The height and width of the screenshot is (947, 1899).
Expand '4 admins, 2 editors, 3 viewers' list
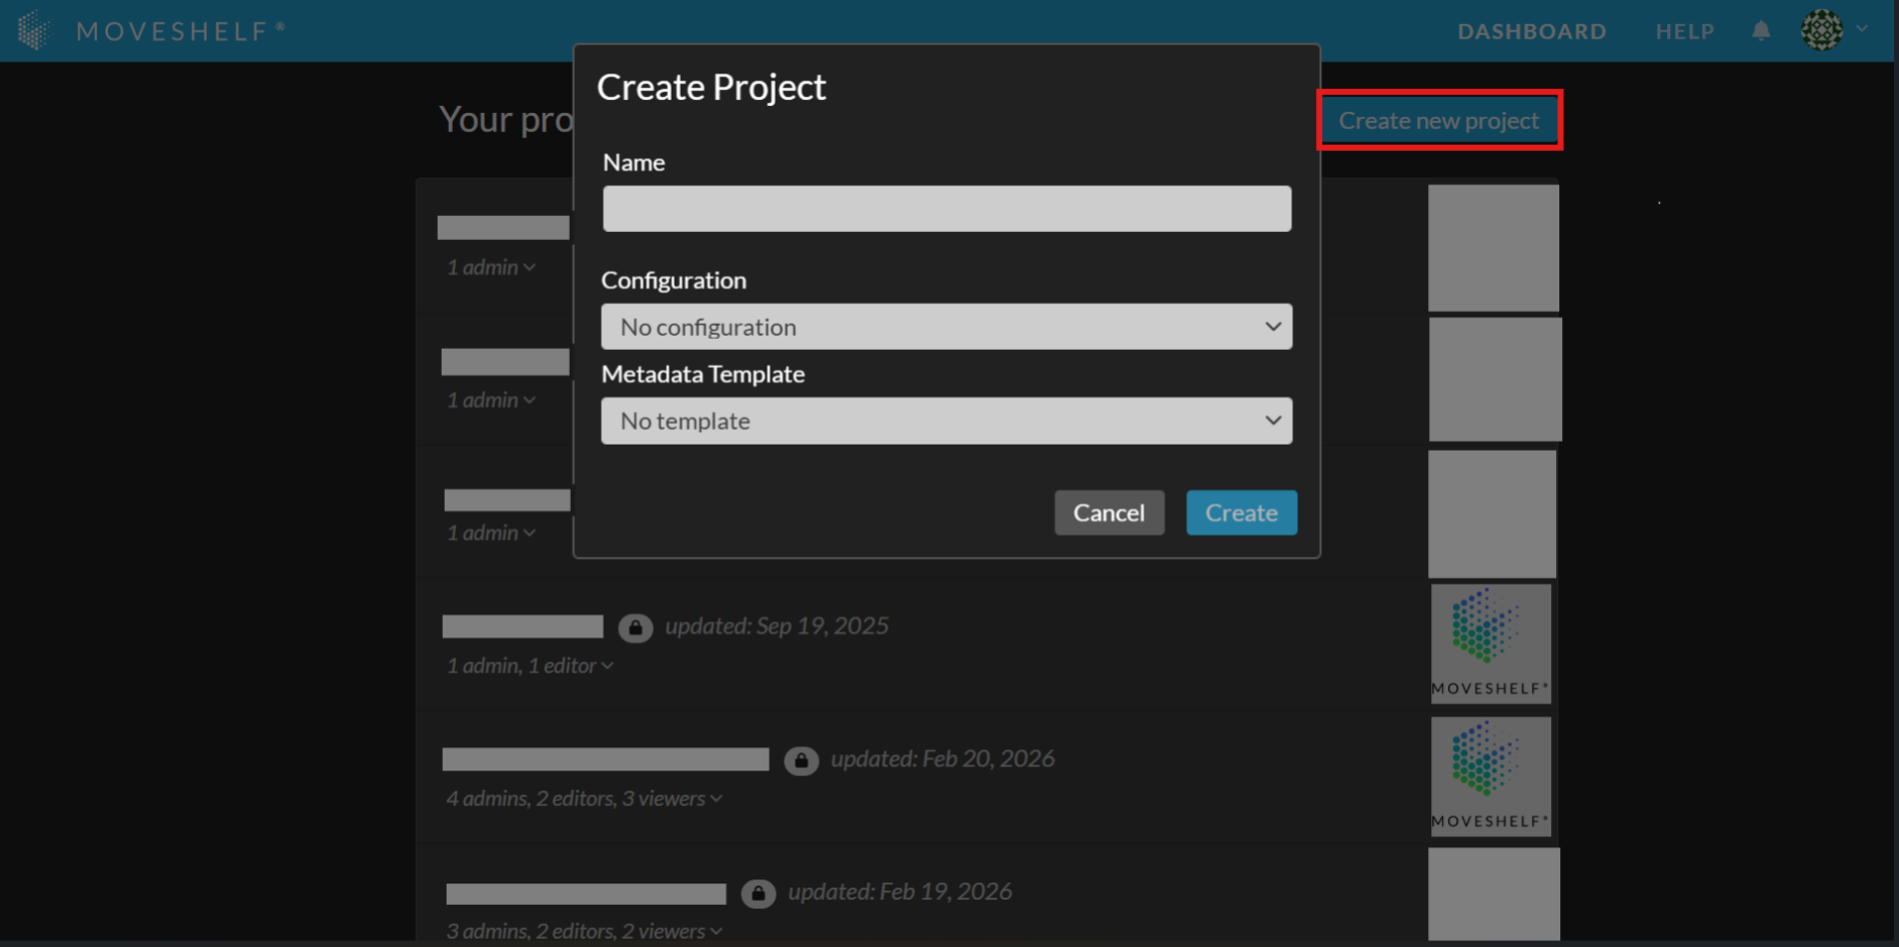tap(584, 798)
